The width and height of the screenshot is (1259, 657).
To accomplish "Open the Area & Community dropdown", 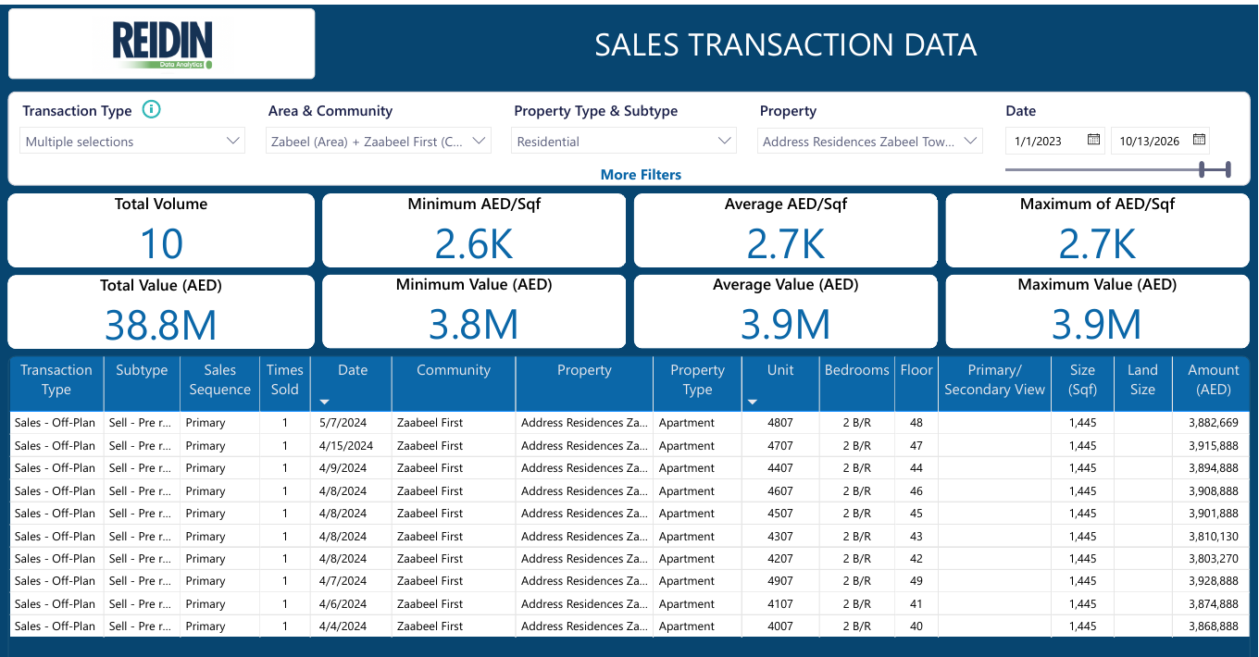I will pyautogui.click(x=378, y=142).
